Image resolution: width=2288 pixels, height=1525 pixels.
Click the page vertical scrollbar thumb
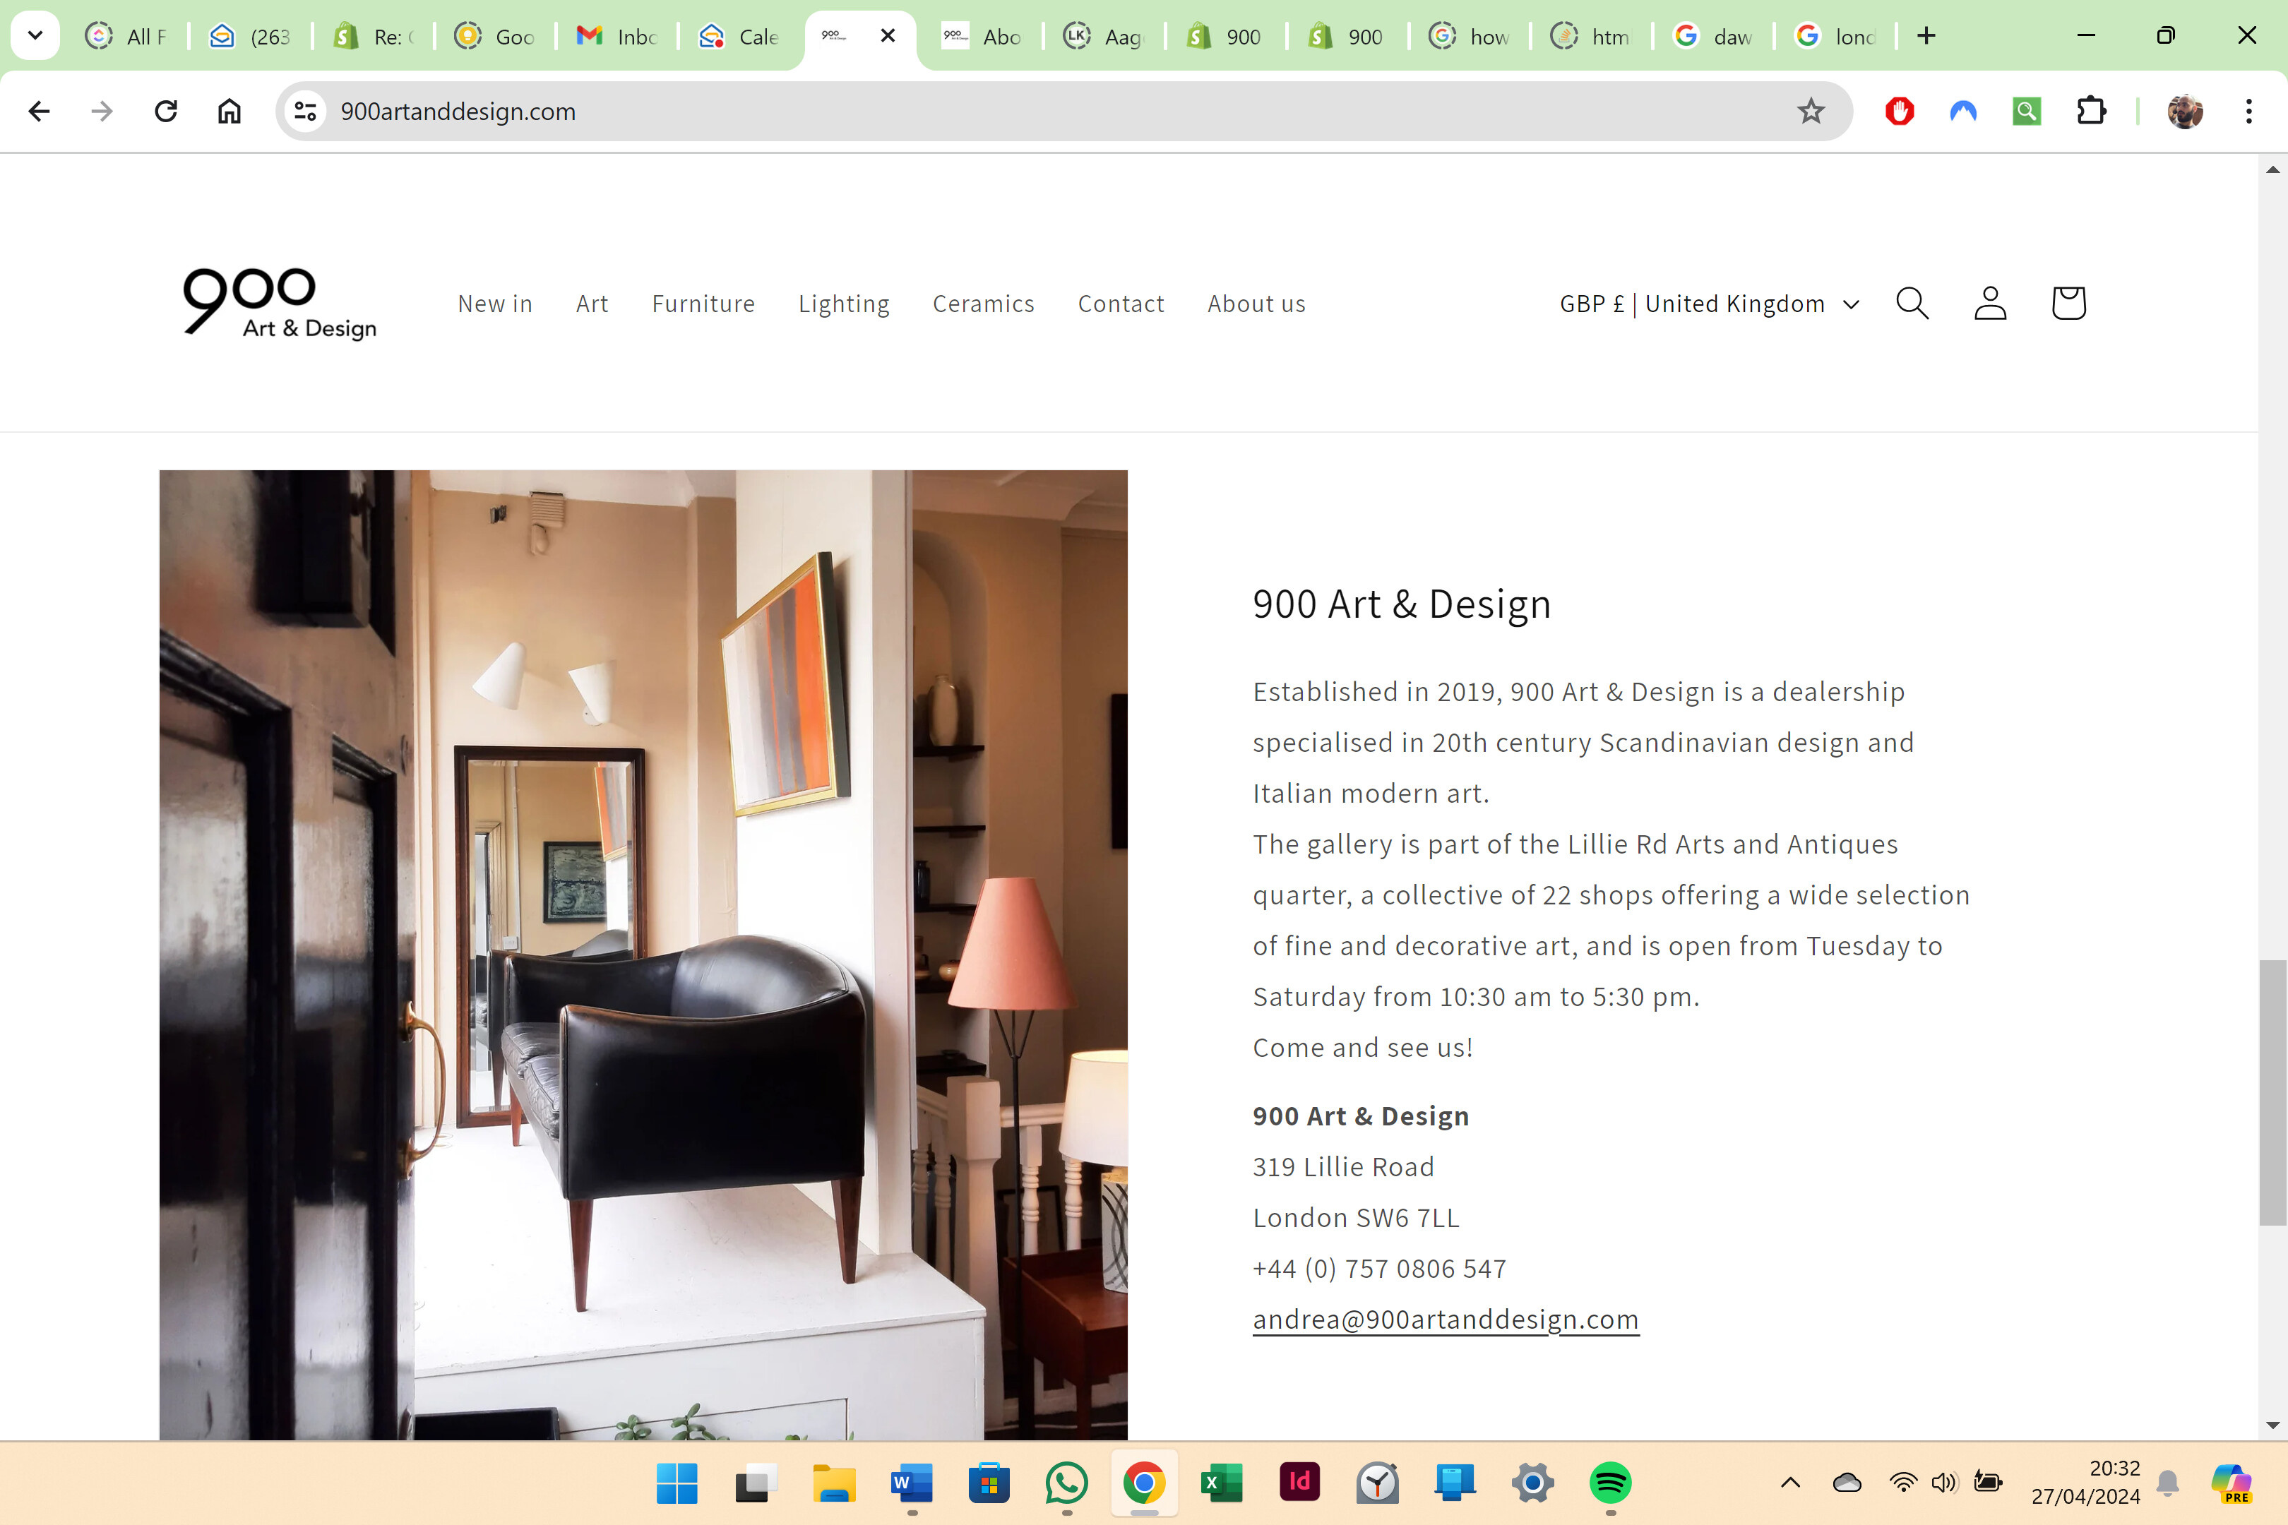(2272, 1092)
